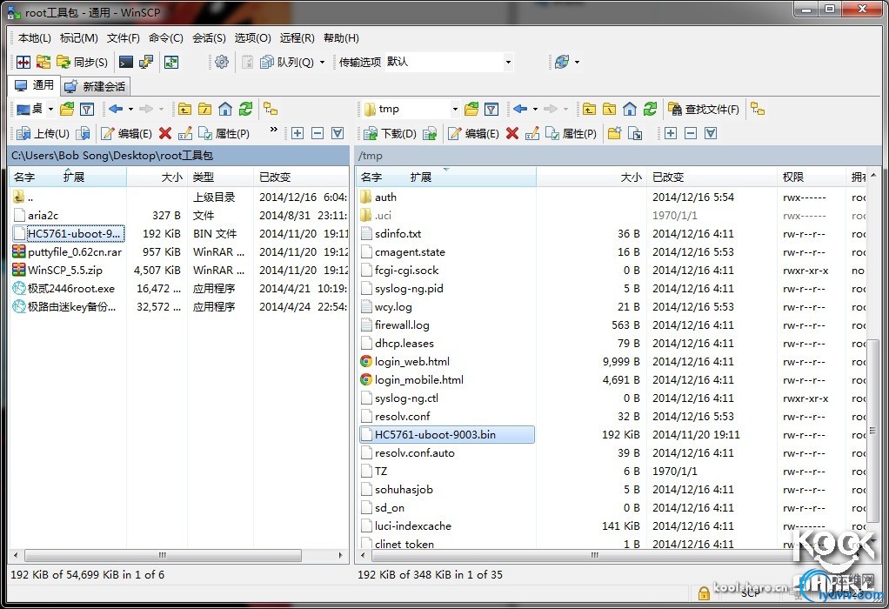889x609 pixels.
Task: Go back in local panel history
Action: point(116,109)
